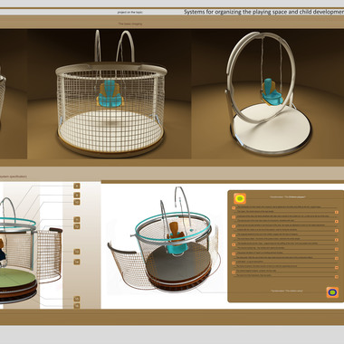The height and width of the screenshot is (344, 344).
Task: Click the turquoise baby seat inside the ring swing
Action: pyautogui.click(x=272, y=92)
